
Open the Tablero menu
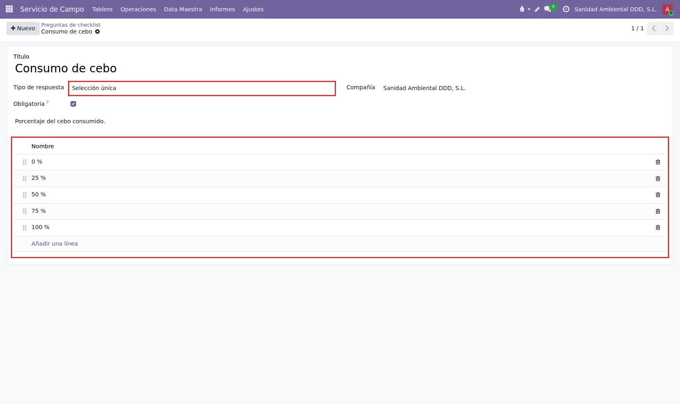point(102,9)
